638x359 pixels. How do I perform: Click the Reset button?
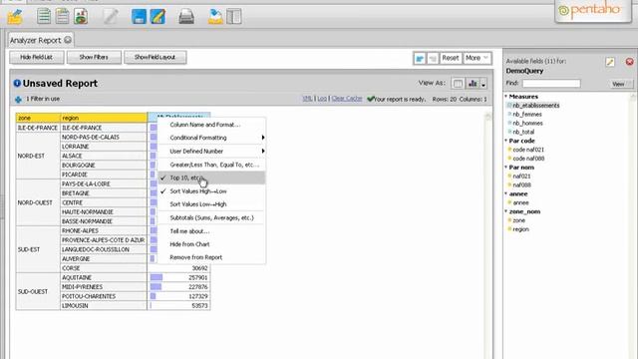[451, 58]
